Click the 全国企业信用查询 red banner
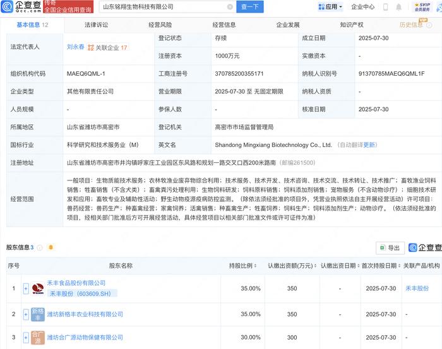This screenshot has width=442, height=349. click(x=68, y=7)
